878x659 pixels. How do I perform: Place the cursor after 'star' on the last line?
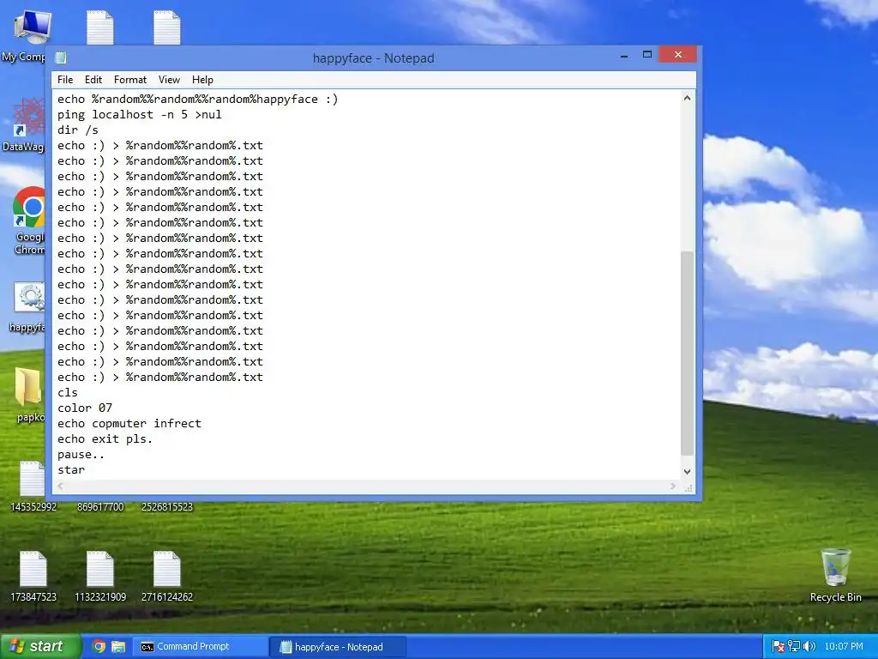(x=86, y=470)
